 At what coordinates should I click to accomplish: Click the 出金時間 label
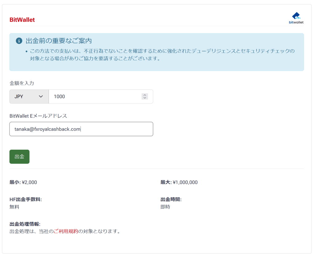[x=171, y=199]
